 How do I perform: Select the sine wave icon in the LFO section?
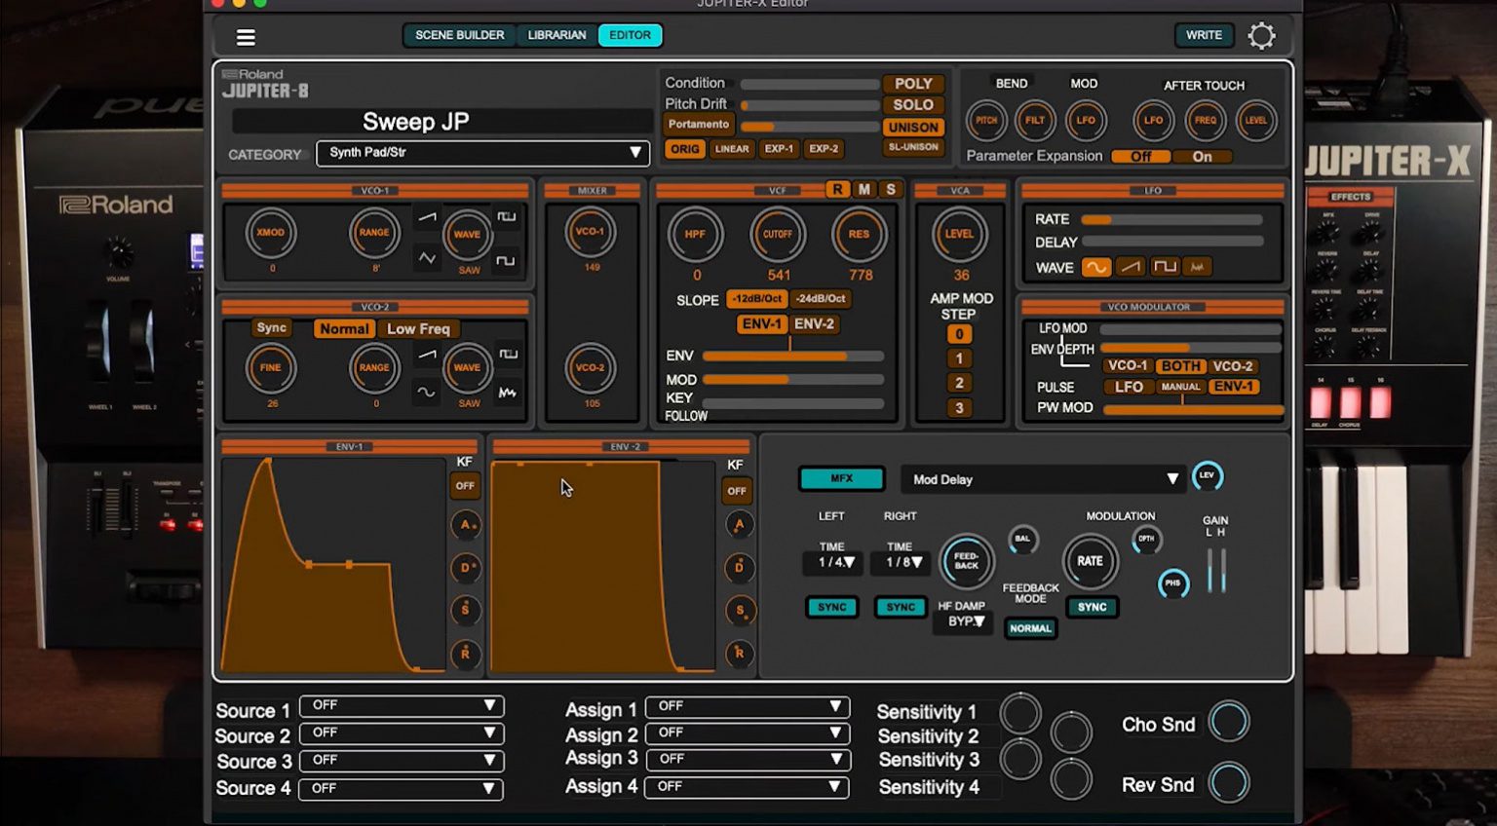pos(1096,267)
